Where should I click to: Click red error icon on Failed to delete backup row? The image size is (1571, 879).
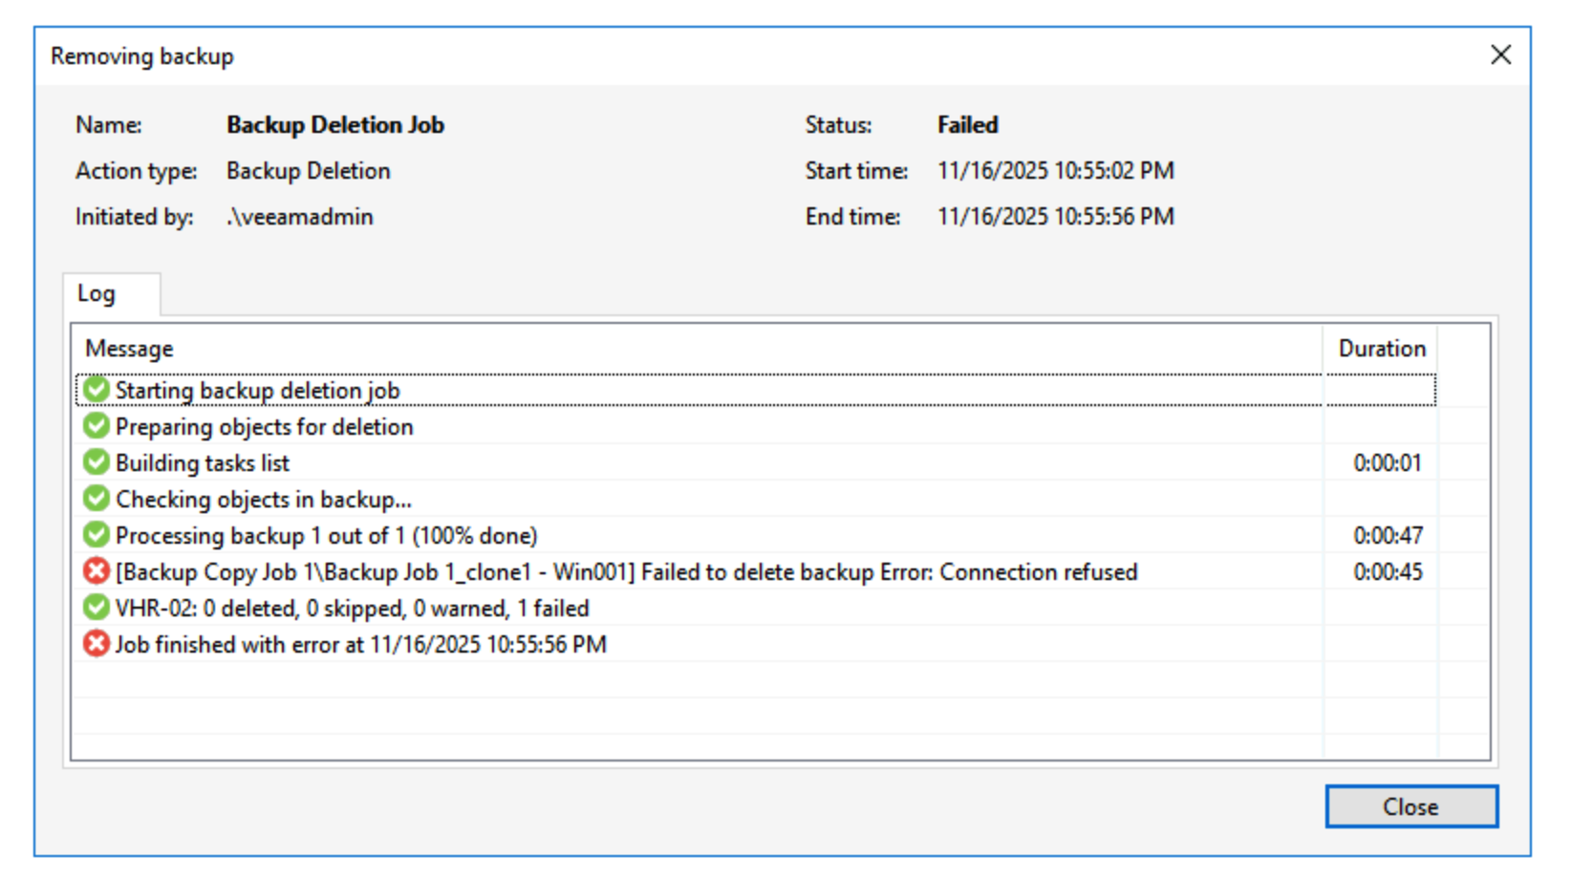(96, 571)
